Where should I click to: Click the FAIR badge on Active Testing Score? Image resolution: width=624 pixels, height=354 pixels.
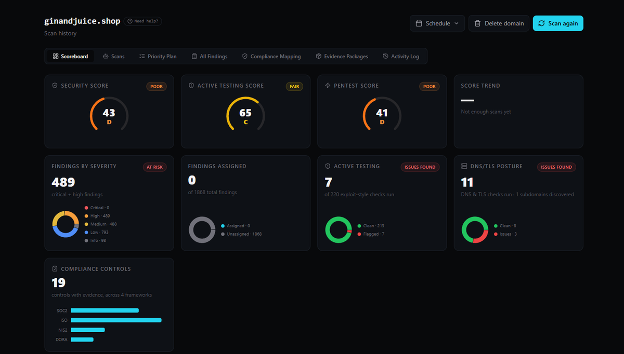[x=294, y=86]
